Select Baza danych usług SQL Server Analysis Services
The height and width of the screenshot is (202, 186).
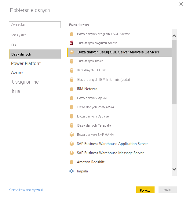pyautogui.click(x=119, y=52)
